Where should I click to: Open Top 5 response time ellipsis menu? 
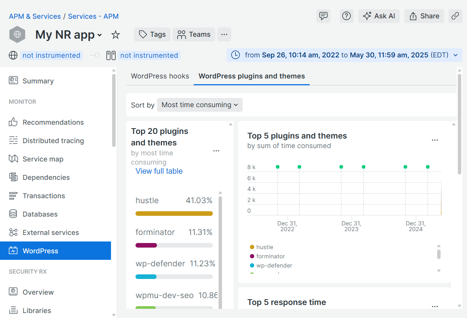[x=435, y=307]
